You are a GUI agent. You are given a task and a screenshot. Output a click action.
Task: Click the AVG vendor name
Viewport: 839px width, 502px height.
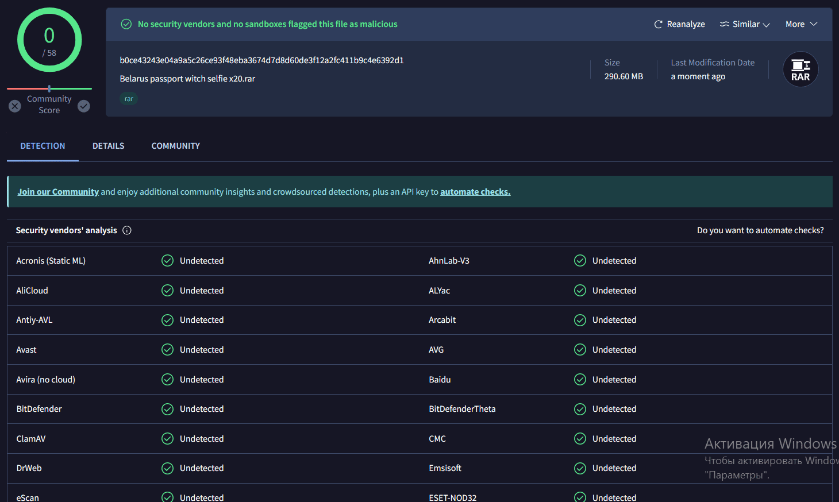pyautogui.click(x=436, y=350)
